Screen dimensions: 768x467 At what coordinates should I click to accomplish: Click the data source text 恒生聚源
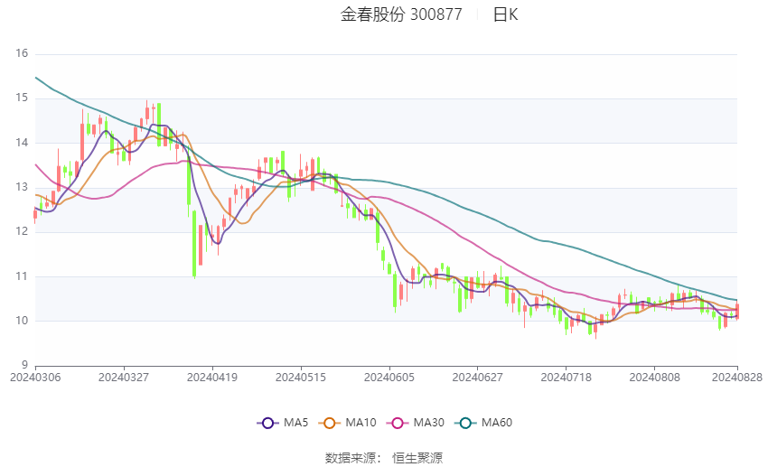(417, 458)
